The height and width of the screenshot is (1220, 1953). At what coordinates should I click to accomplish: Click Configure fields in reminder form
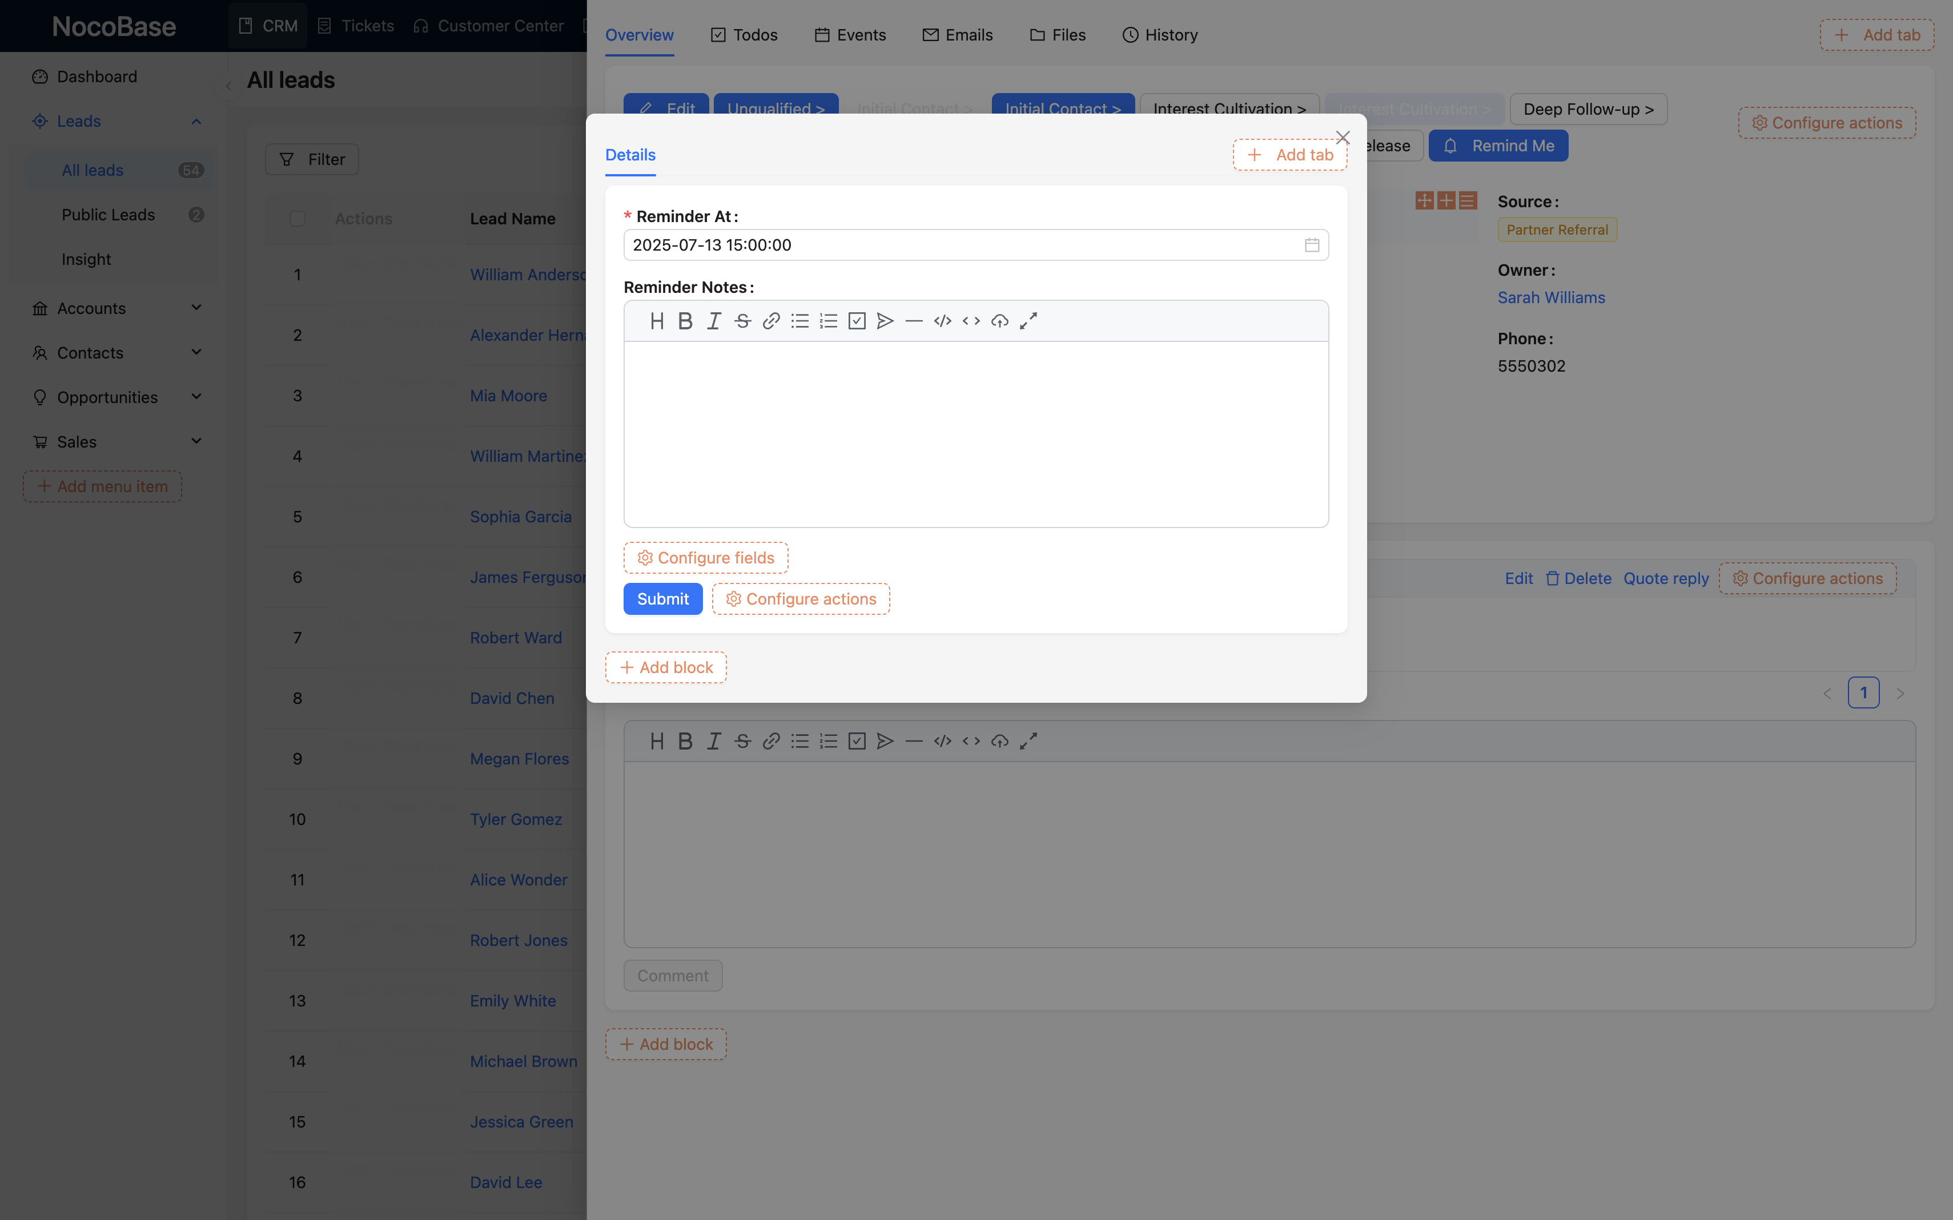pos(705,558)
